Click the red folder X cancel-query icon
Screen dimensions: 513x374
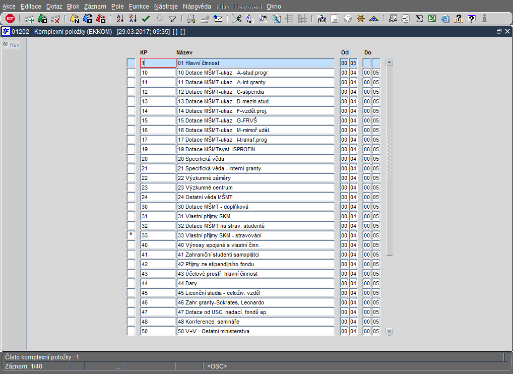click(x=101, y=19)
